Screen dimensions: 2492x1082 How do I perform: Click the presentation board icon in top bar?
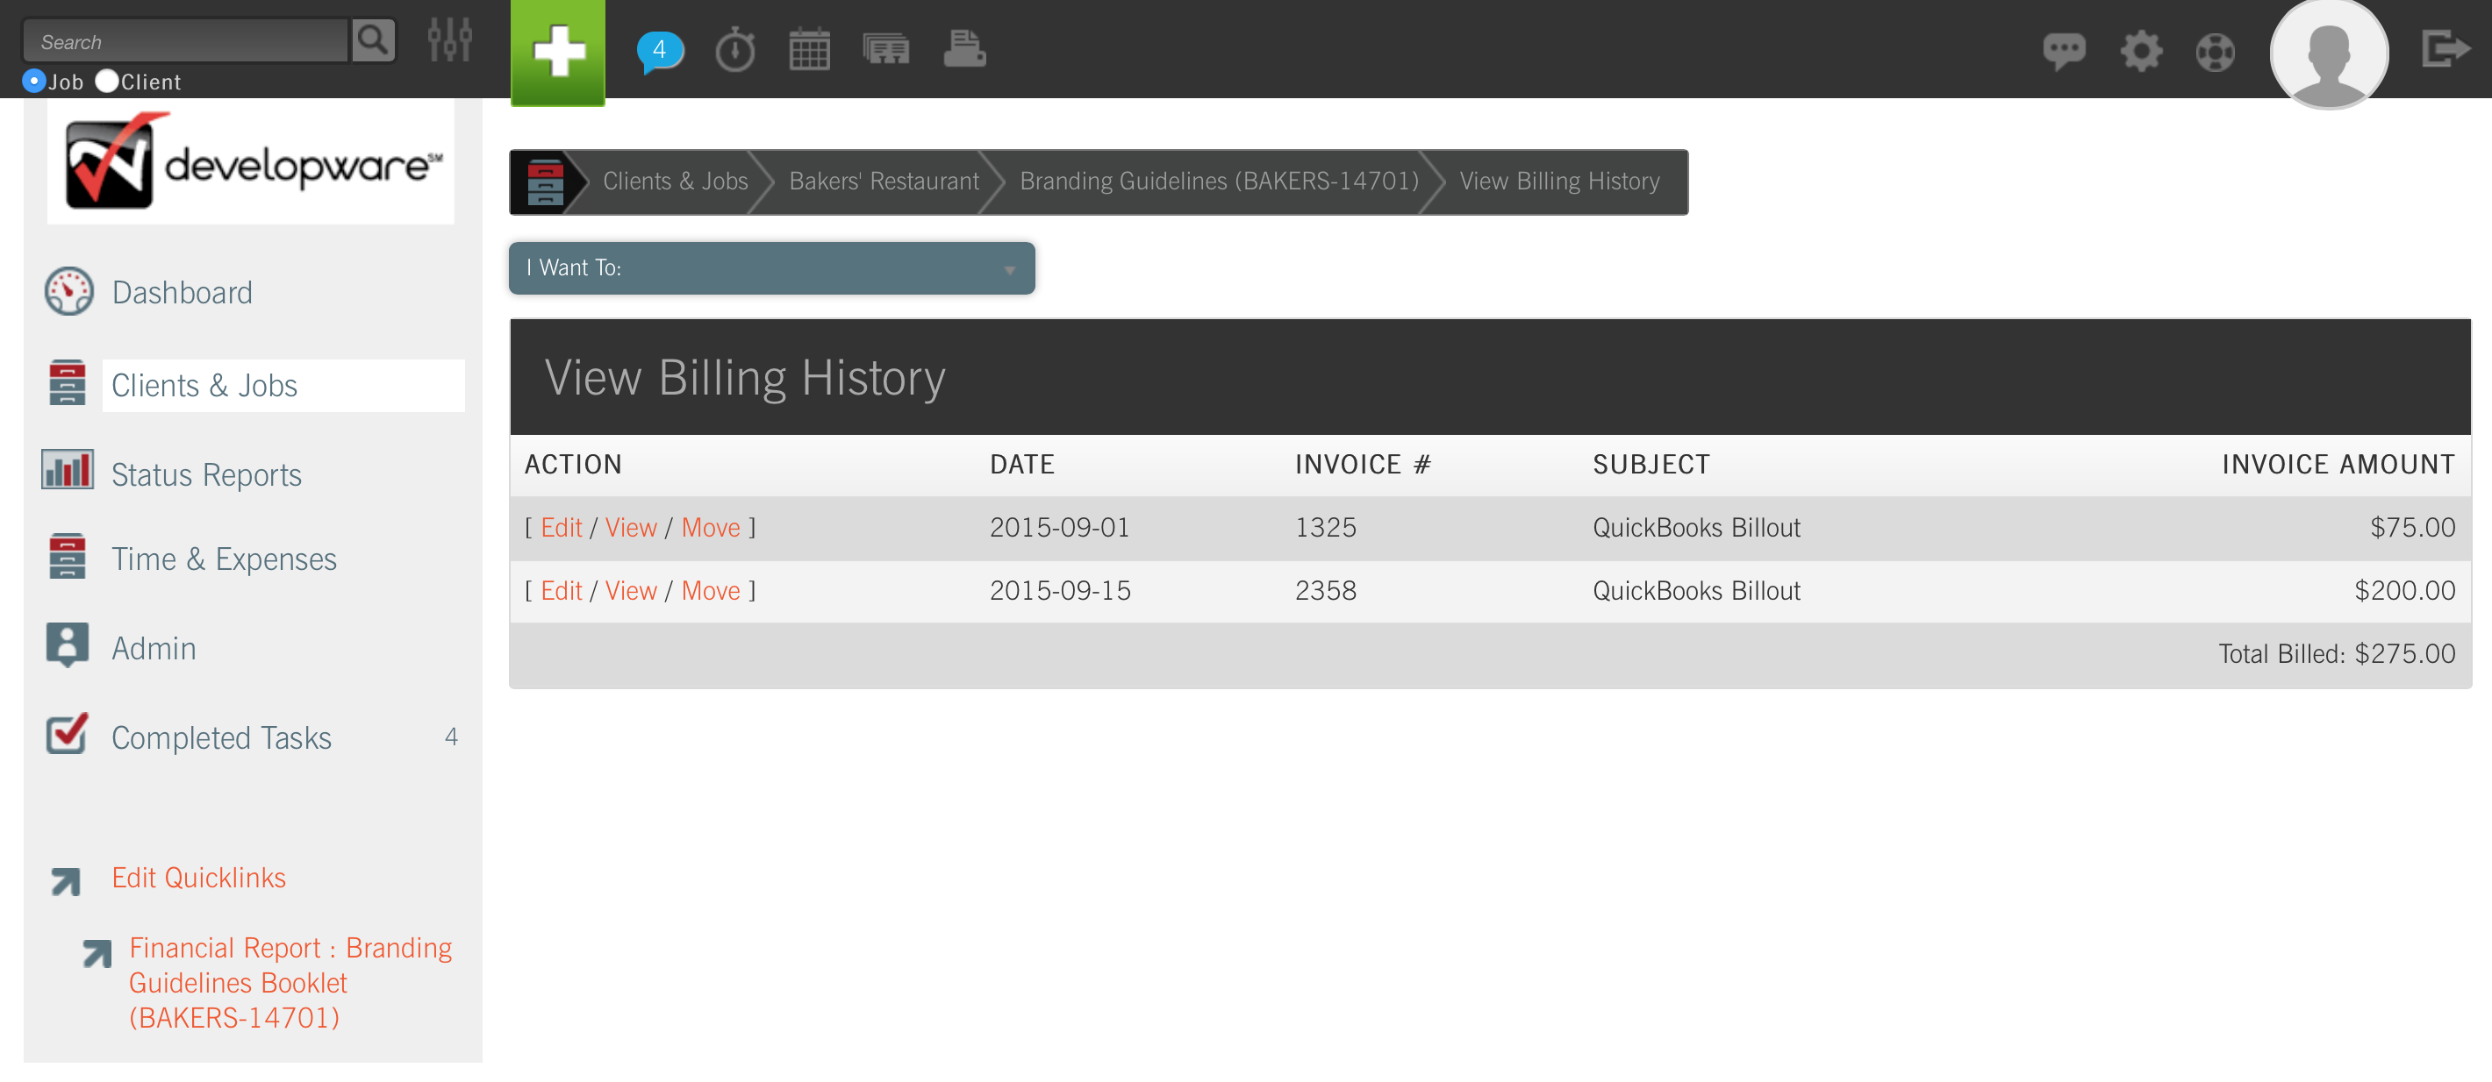tap(886, 49)
